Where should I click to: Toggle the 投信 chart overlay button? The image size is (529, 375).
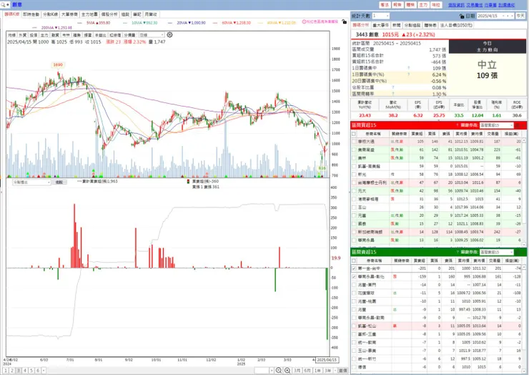click(x=34, y=35)
